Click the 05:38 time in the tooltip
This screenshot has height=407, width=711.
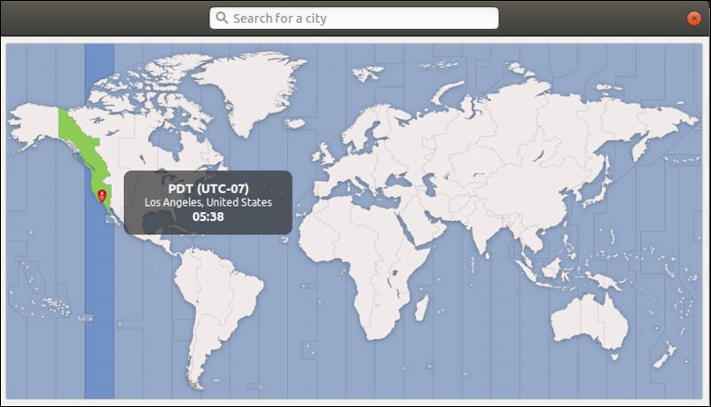[x=208, y=217]
